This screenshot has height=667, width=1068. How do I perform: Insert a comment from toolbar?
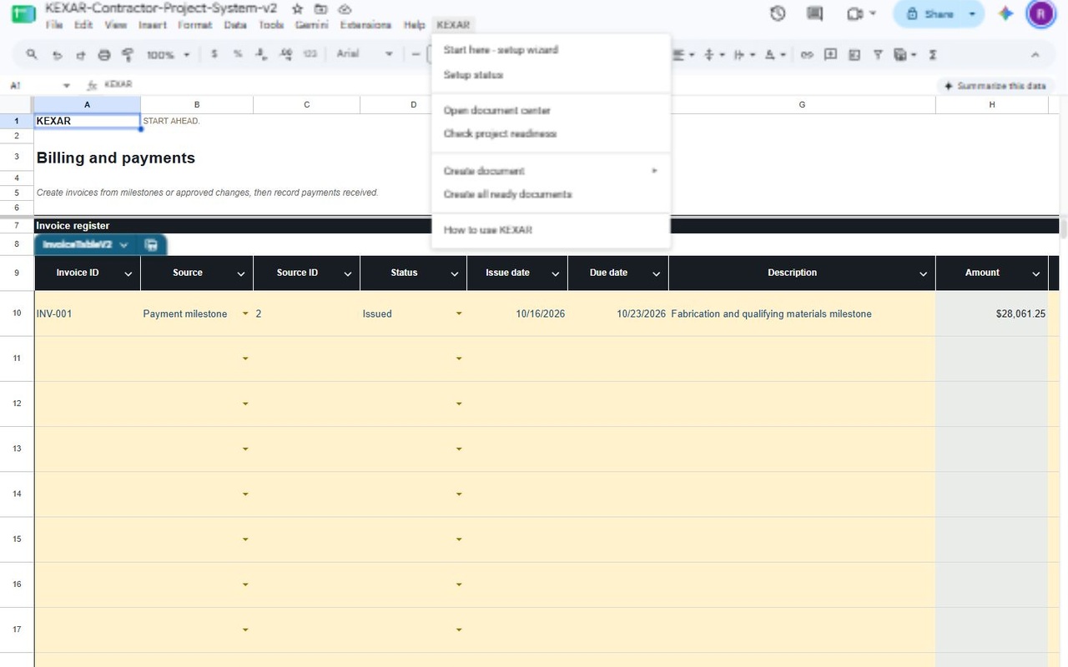[830, 55]
